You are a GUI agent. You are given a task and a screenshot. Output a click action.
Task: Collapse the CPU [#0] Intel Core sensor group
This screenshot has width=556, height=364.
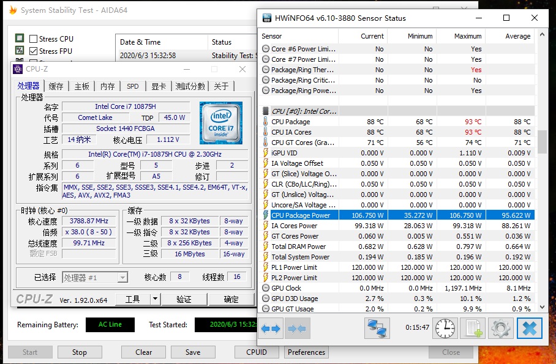click(265, 111)
